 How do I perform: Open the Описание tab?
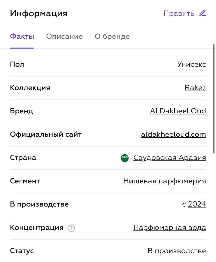(64, 37)
